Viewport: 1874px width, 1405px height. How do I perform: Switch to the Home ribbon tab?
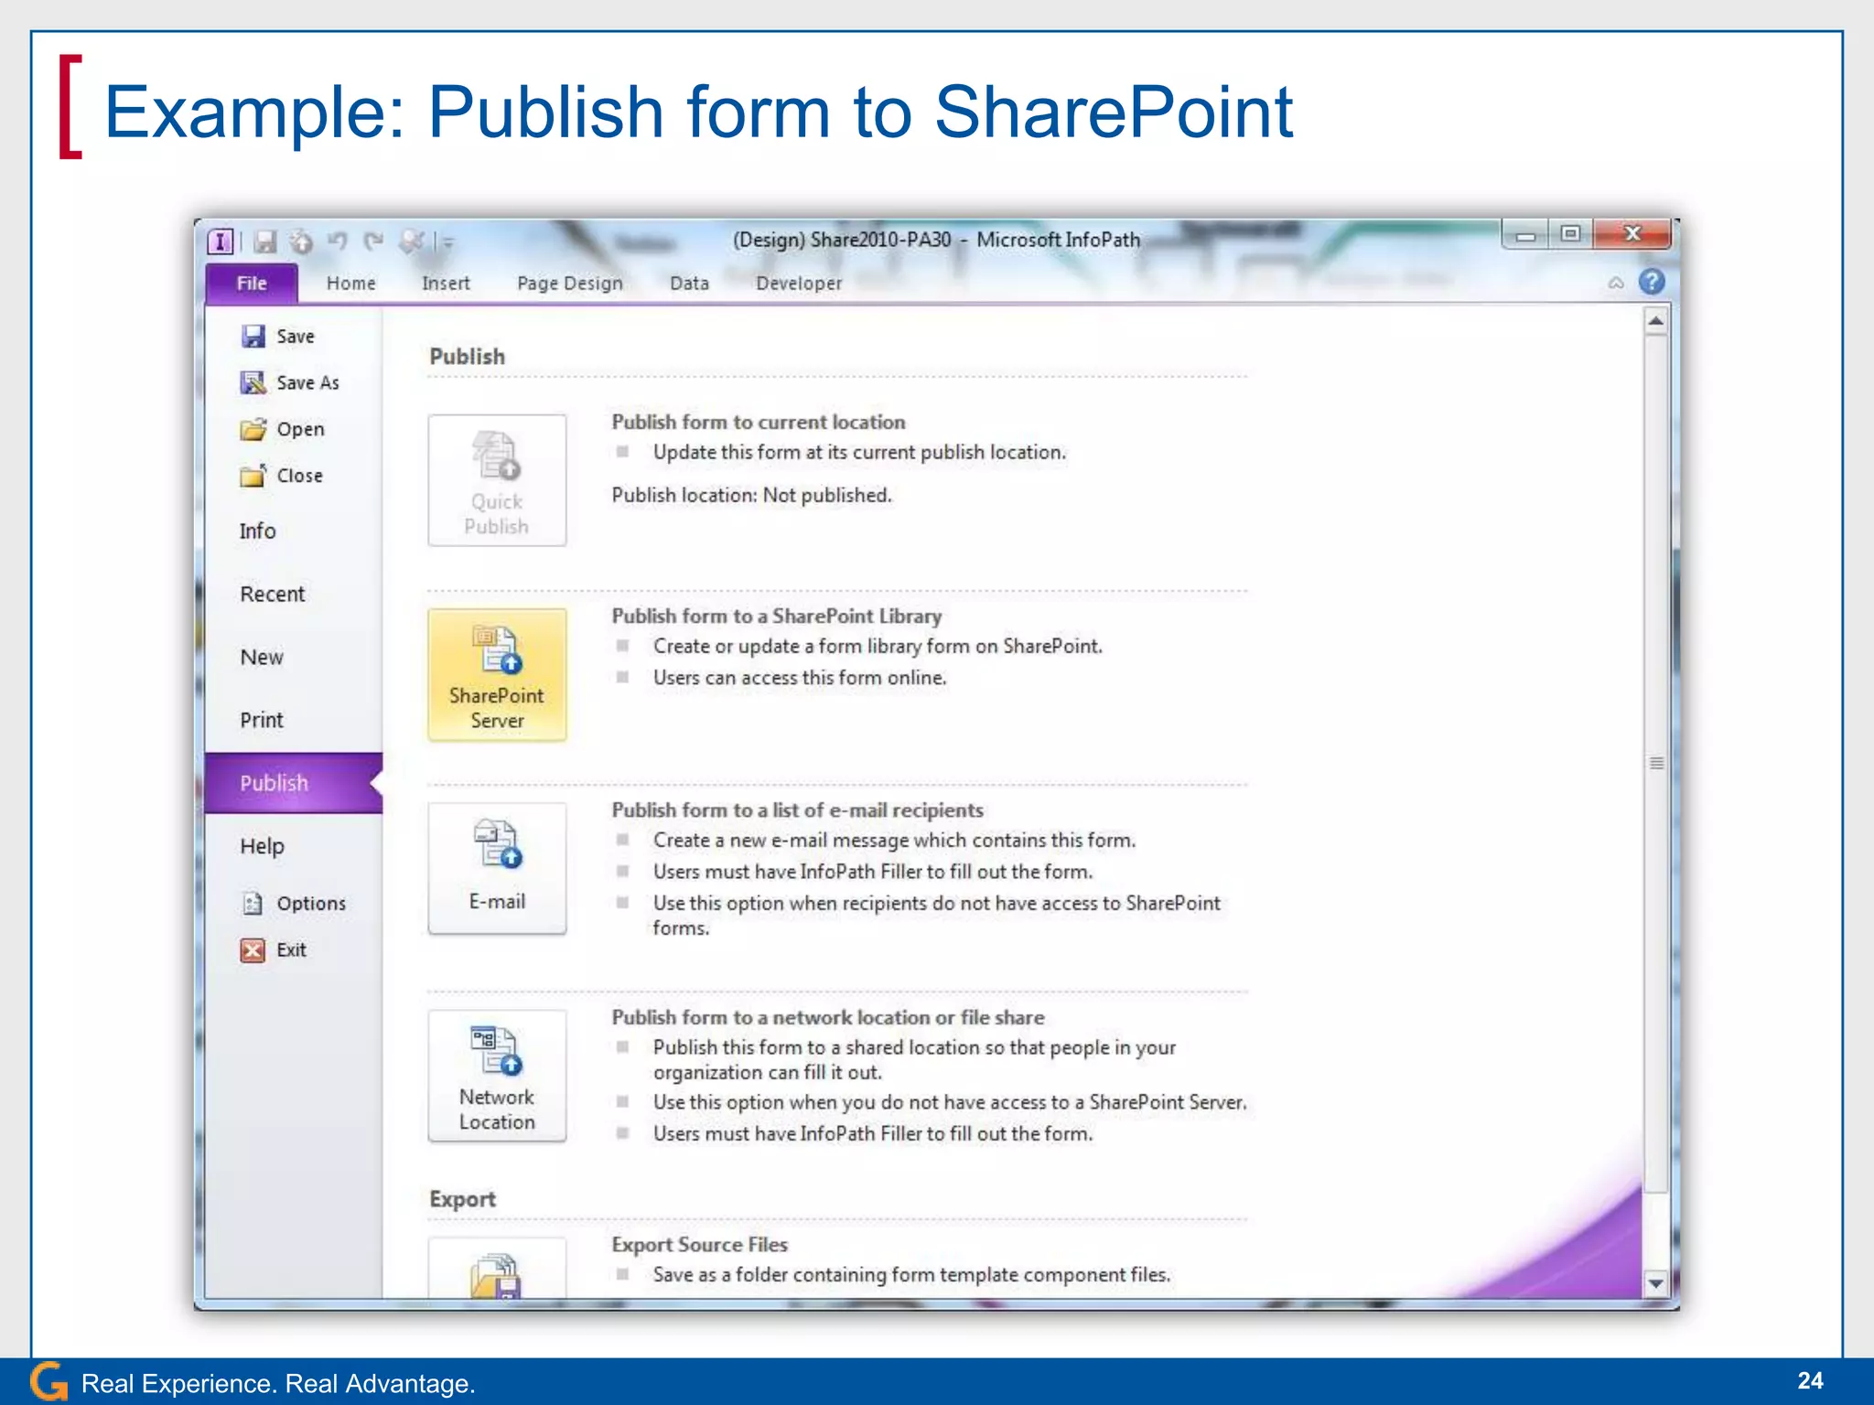pyautogui.click(x=351, y=284)
